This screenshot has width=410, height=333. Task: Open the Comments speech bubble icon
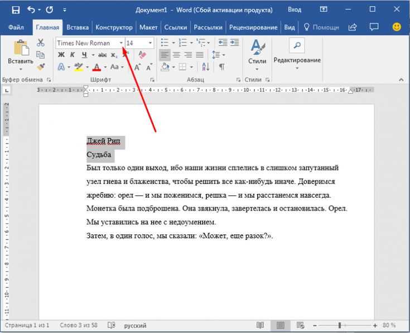pyautogui.click(x=374, y=27)
